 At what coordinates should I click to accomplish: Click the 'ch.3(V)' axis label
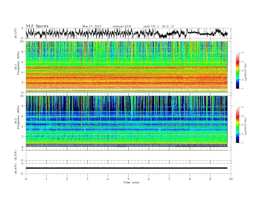[16, 155]
